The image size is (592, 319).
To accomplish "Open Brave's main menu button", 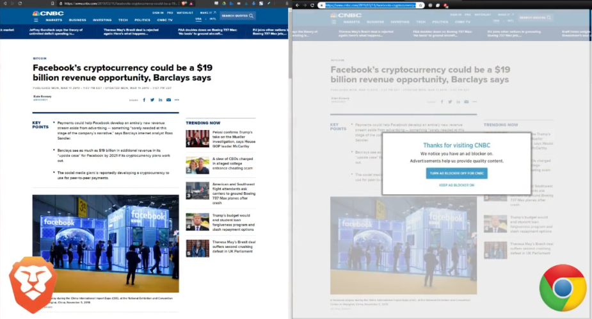I will pos(287,3).
